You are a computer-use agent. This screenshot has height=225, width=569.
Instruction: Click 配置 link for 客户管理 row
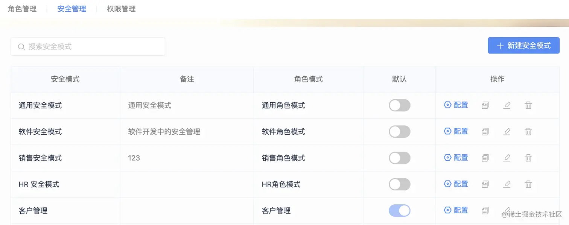(x=456, y=210)
